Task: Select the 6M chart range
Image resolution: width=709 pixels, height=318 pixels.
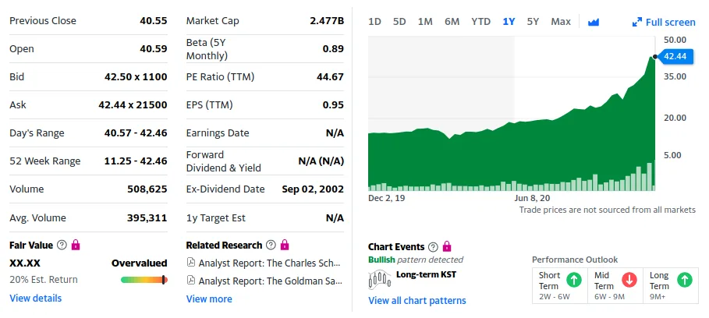Action: [452, 22]
